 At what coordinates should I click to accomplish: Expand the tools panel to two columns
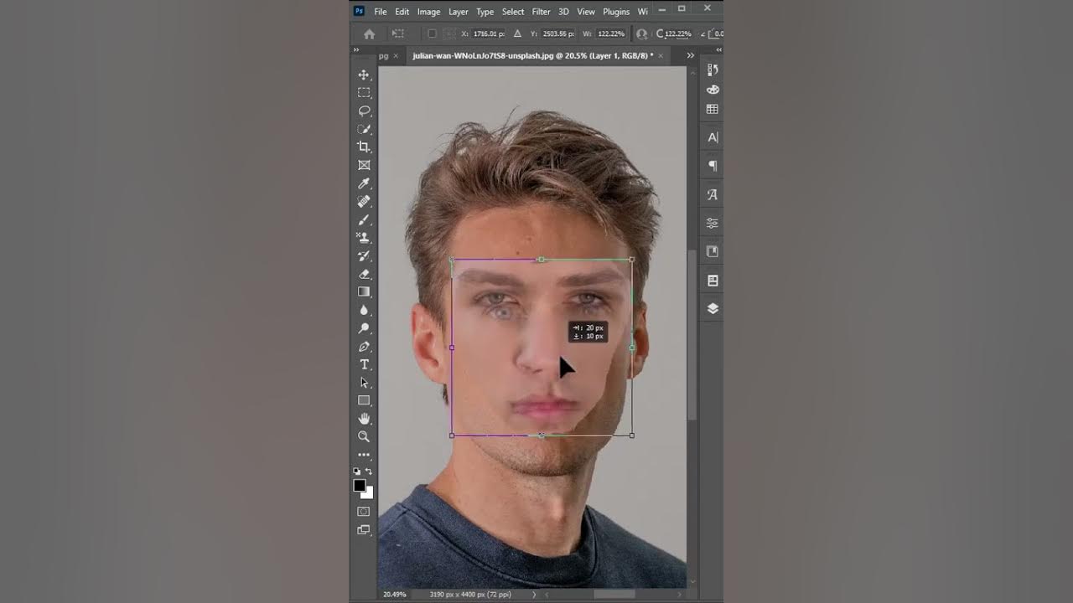pos(356,50)
